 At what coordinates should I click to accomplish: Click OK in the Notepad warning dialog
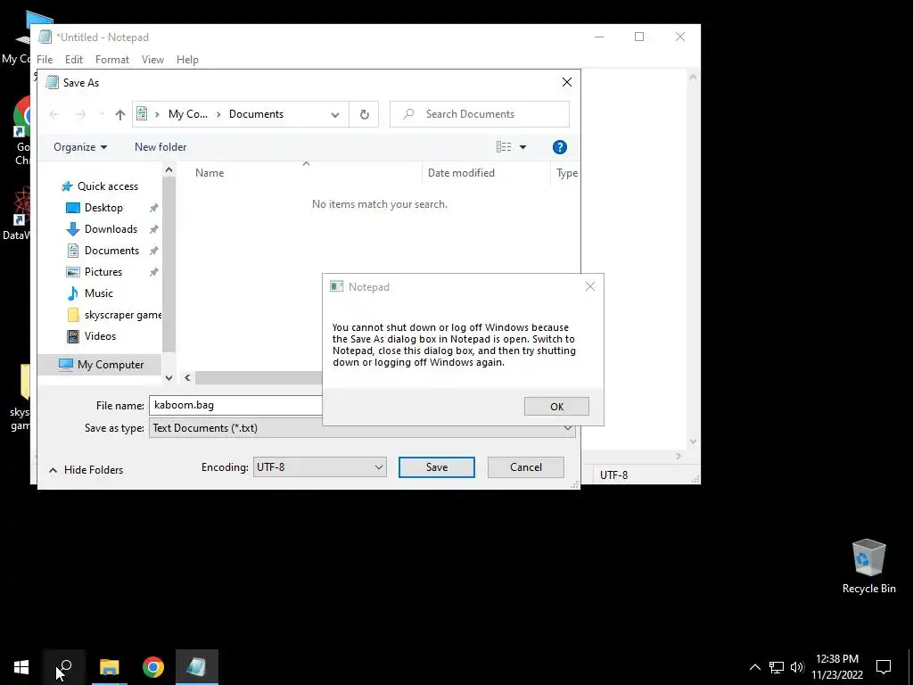click(x=556, y=407)
